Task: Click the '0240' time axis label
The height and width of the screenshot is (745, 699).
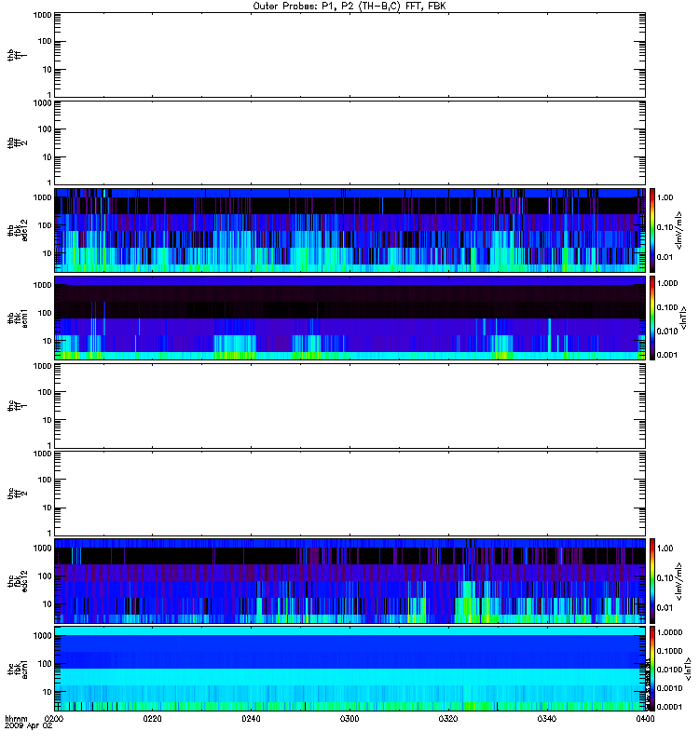Action: pyautogui.click(x=251, y=718)
